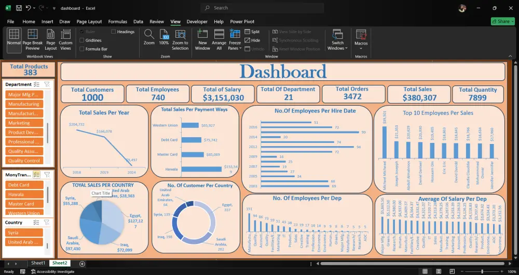Switch to the Insert tab

tap(47, 21)
